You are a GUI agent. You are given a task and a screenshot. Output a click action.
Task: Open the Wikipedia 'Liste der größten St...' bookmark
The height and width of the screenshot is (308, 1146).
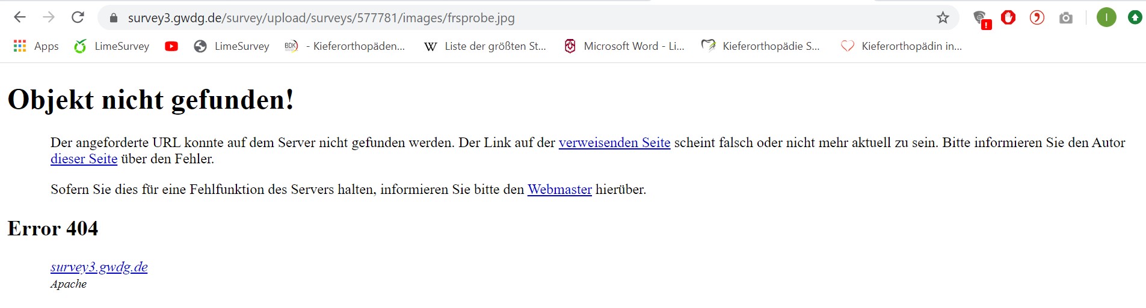point(485,46)
